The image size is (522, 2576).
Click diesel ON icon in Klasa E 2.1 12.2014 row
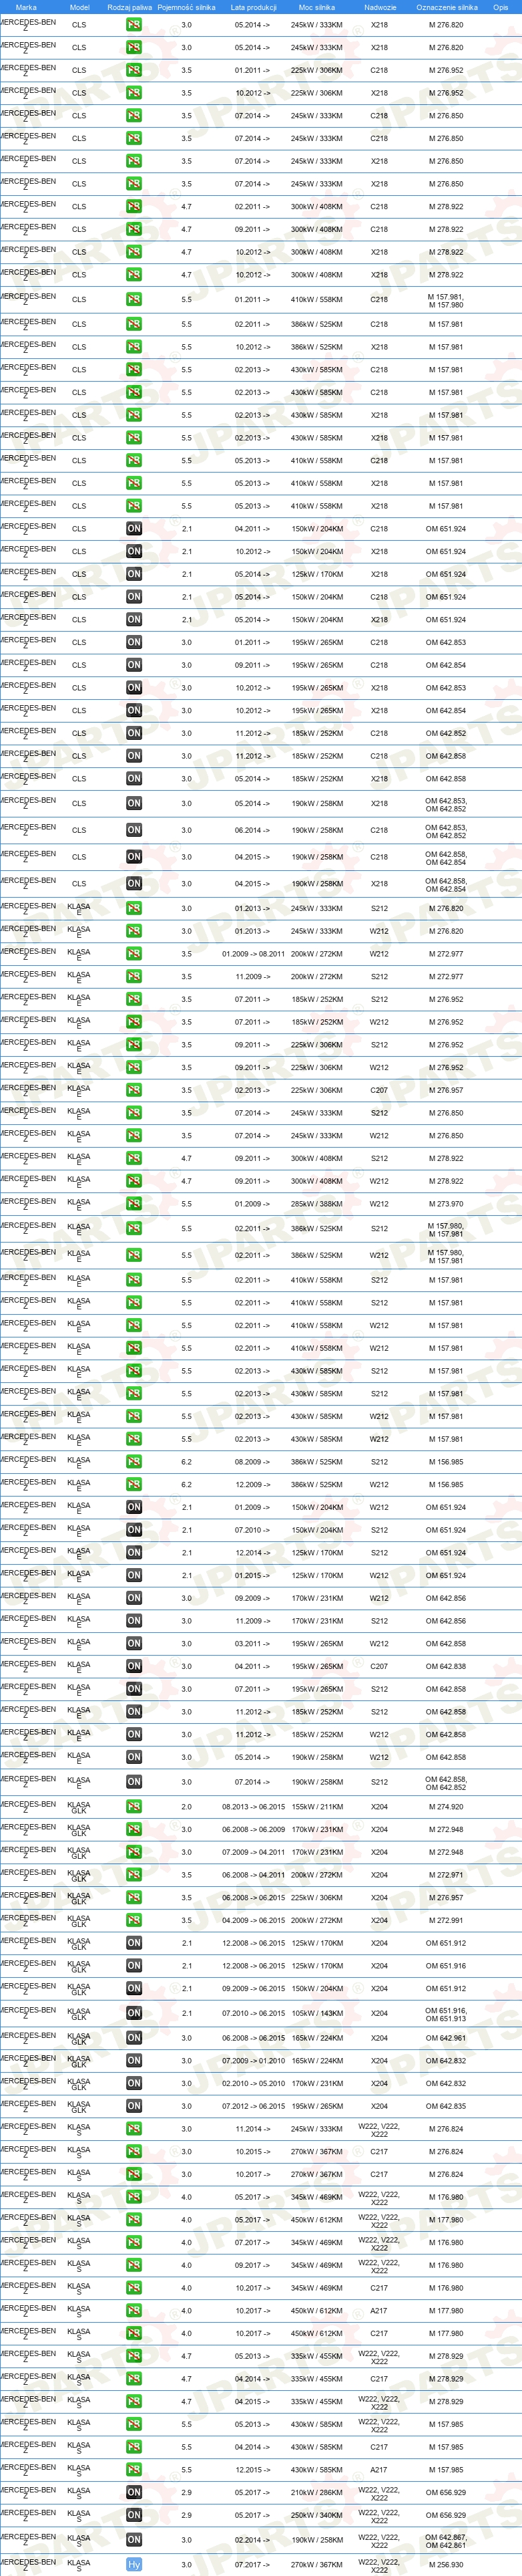coord(134,1552)
